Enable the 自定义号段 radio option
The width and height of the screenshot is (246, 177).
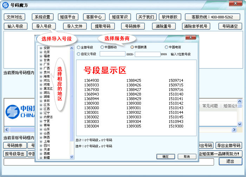point(79,54)
